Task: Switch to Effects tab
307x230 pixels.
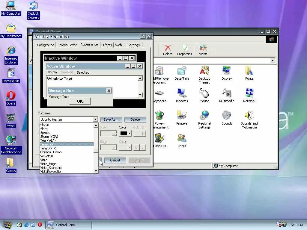Action: [106, 45]
